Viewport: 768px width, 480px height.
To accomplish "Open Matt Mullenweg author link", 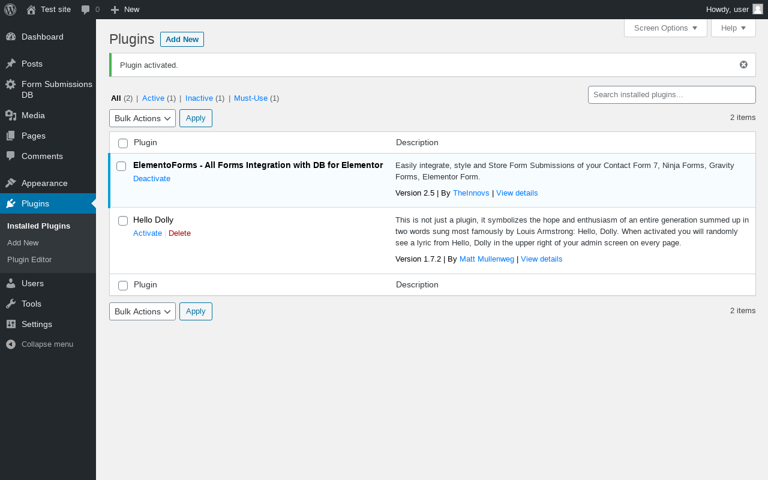I will [487, 259].
